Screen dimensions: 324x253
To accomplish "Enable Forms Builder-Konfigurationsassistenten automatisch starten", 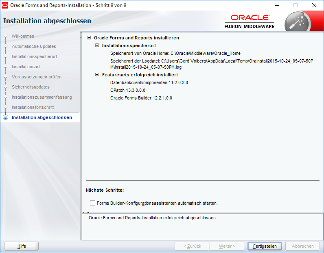I will coord(92,203).
